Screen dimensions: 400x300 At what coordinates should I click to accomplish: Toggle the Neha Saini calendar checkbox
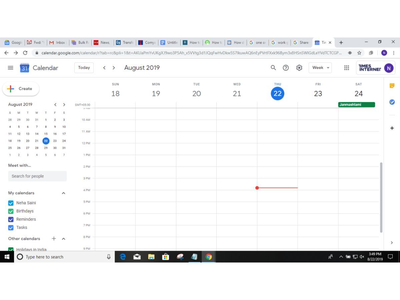(11, 203)
